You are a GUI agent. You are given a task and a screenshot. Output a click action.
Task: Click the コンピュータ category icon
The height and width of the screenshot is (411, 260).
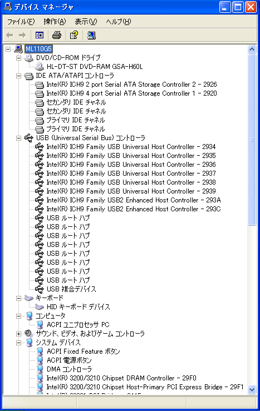[x=30, y=315]
